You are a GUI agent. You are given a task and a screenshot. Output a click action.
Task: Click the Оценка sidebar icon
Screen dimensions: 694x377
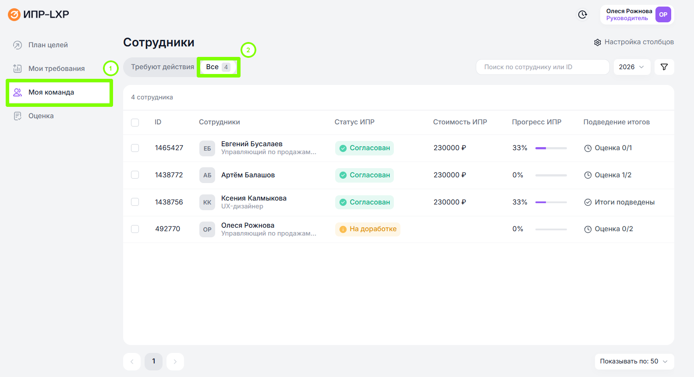click(18, 116)
